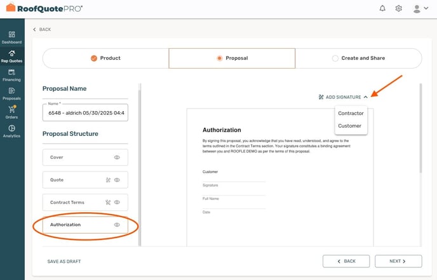Click the top BACK link
This screenshot has height=280, width=437.
point(42,29)
